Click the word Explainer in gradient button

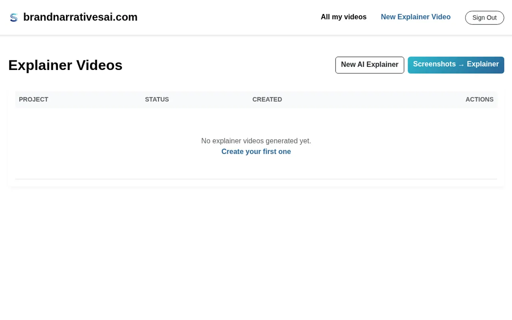click(x=483, y=64)
